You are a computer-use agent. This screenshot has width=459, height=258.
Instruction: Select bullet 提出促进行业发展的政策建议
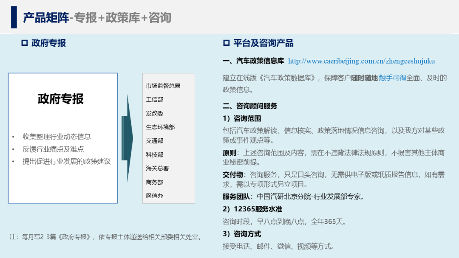click(66, 161)
